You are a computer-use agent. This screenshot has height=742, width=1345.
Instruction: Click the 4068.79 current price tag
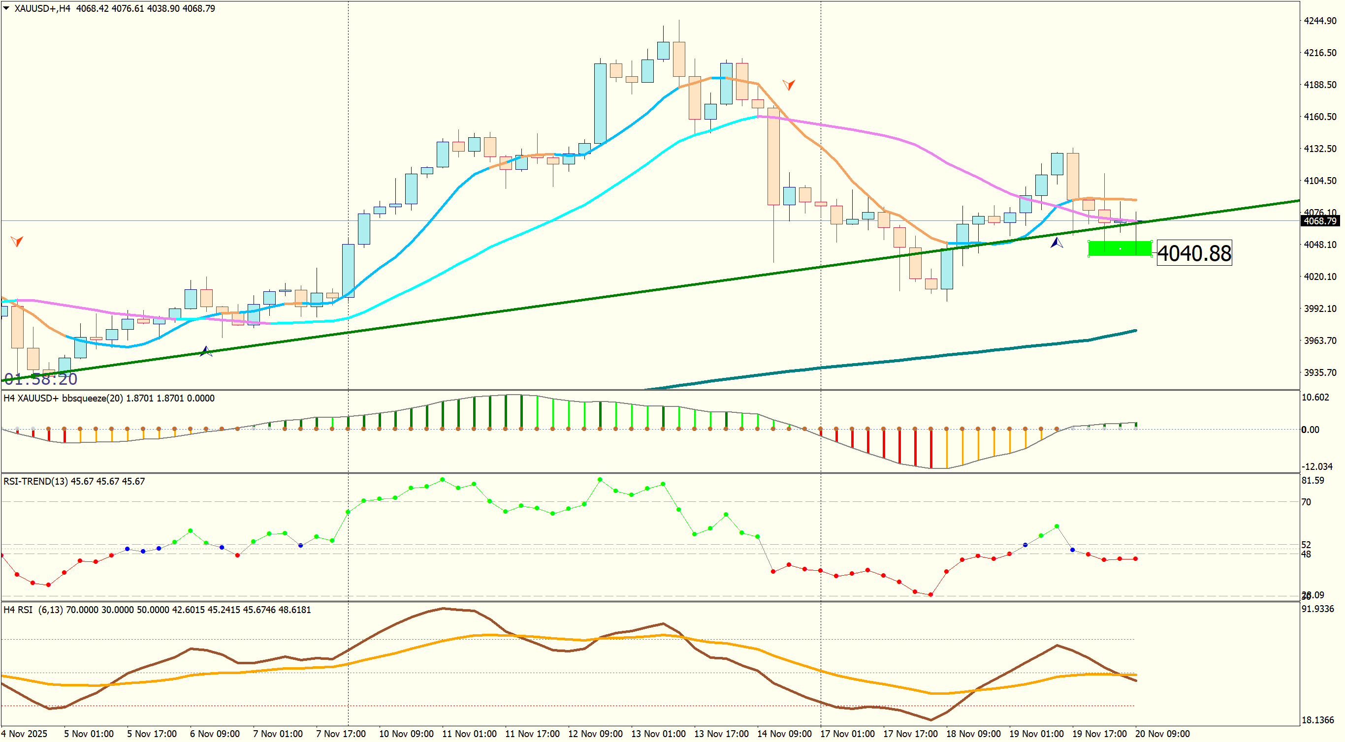(1319, 221)
